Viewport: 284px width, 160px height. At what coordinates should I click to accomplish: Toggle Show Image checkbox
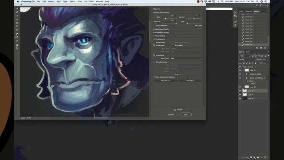click(x=154, y=45)
